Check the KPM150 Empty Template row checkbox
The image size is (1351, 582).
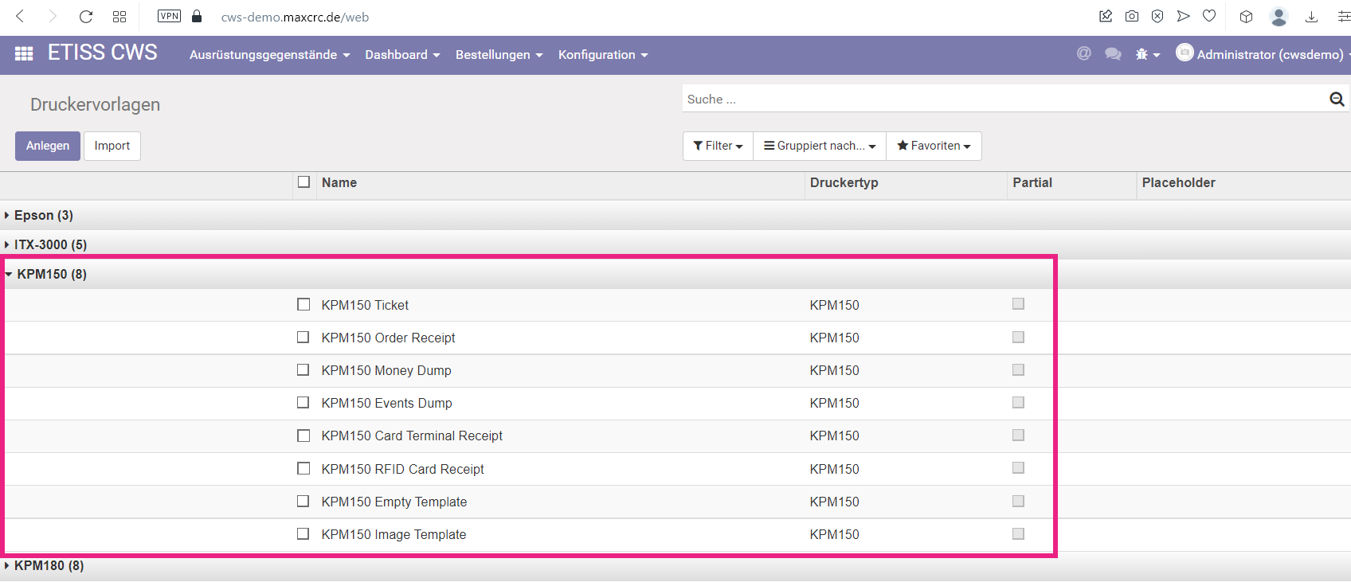[x=303, y=501]
